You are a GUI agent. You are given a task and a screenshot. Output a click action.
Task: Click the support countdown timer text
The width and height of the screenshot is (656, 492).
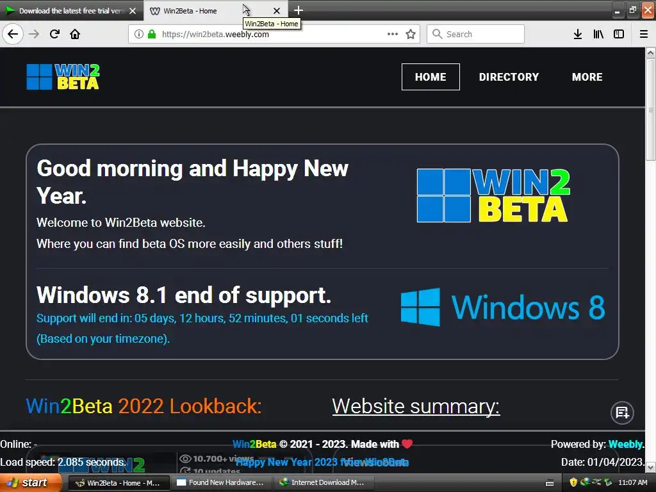point(202,318)
